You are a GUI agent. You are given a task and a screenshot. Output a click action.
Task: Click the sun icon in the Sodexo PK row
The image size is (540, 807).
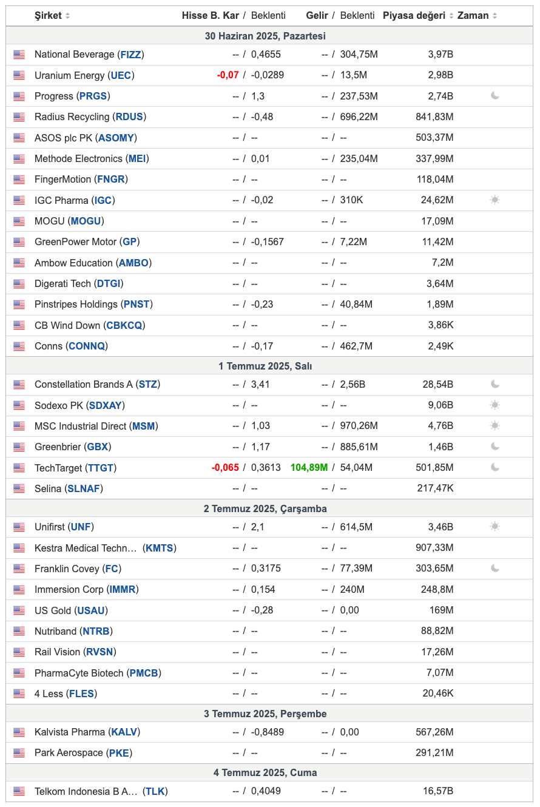pyautogui.click(x=495, y=405)
